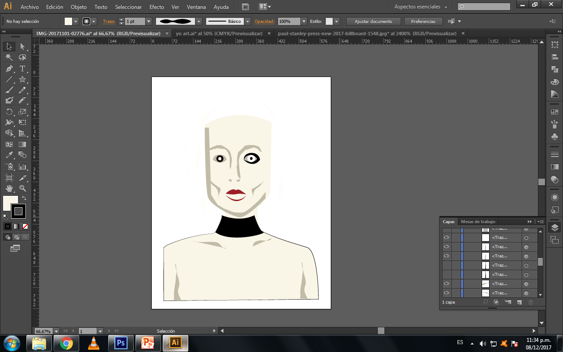Set paint mode to Gradient
This screenshot has width=563, height=352.
(16, 226)
